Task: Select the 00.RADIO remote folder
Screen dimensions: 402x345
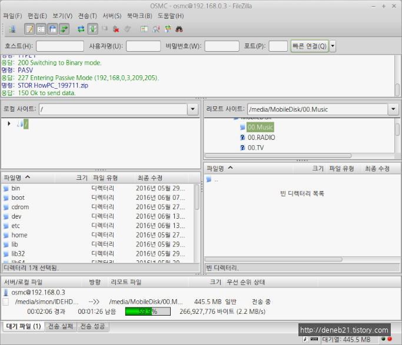Action: coord(261,138)
